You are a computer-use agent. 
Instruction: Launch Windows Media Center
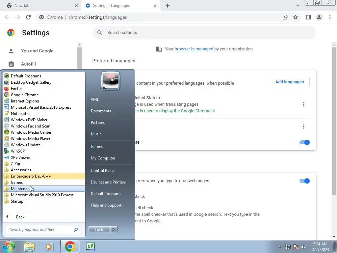(x=44, y=132)
